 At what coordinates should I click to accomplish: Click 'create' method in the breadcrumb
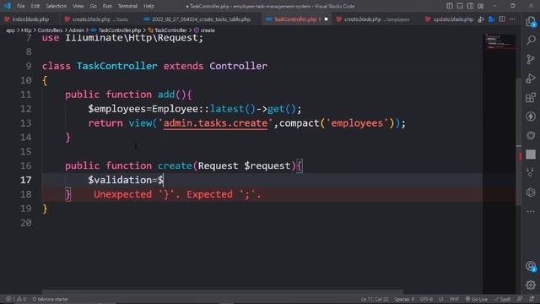[208, 30]
